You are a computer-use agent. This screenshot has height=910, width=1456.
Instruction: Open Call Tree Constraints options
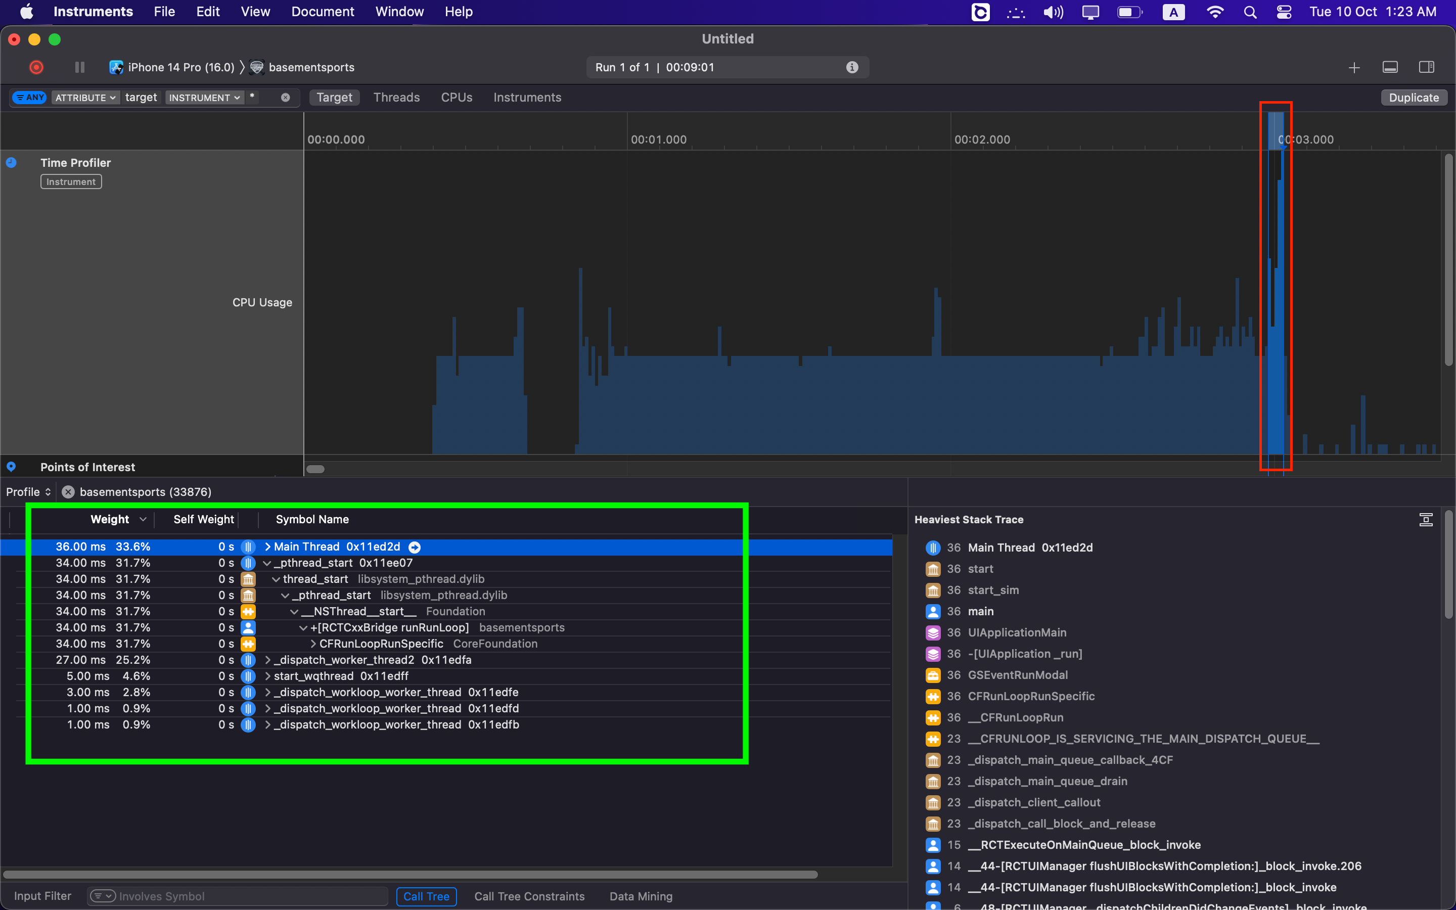click(x=529, y=896)
